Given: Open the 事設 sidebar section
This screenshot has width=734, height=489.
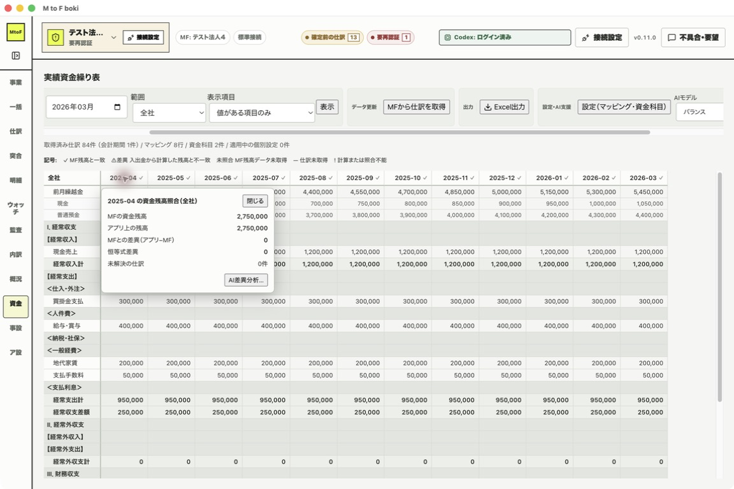Looking at the screenshot, I should 15,328.
